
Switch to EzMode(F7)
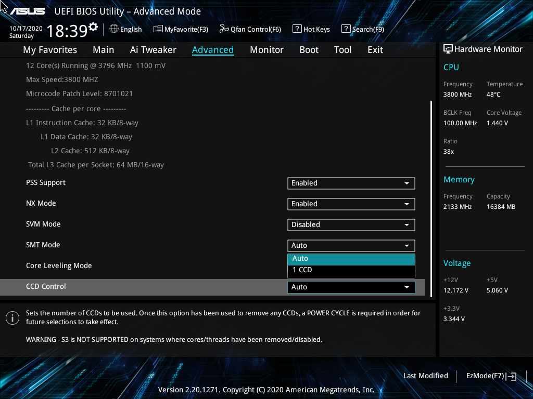pyautogui.click(x=485, y=376)
